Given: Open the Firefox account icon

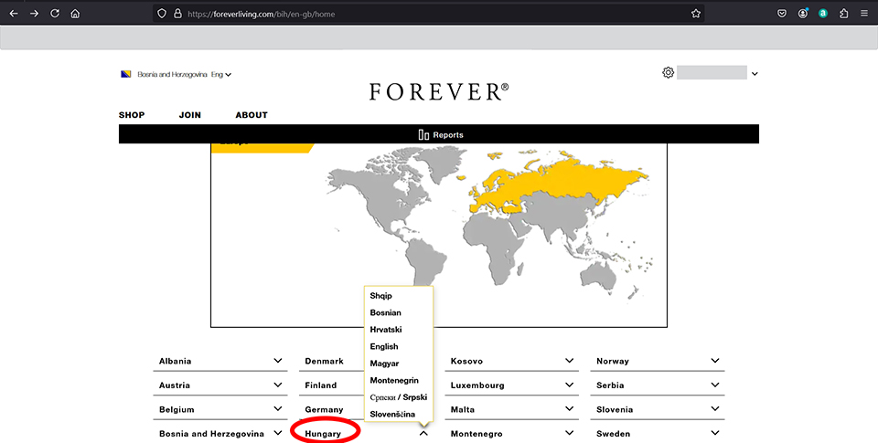Looking at the screenshot, I should point(803,14).
